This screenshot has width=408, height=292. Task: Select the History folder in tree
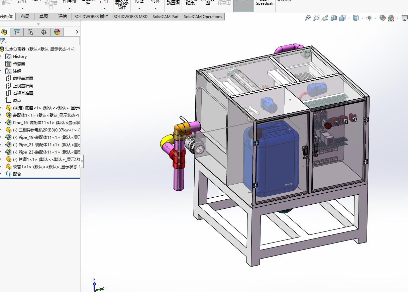point(20,57)
